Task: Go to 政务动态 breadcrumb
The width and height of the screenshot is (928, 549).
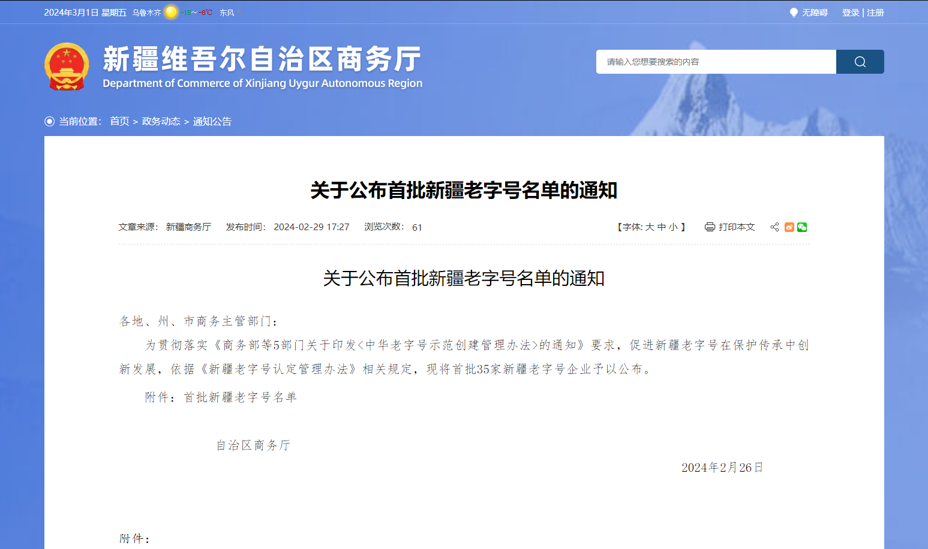Action: click(x=161, y=122)
